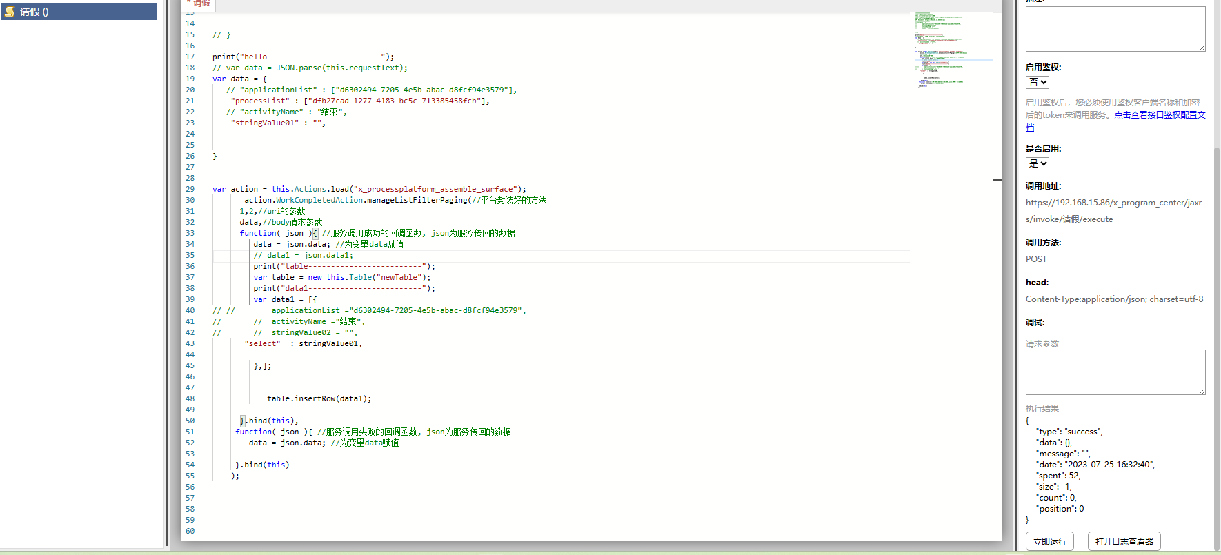
Task: Click the editor overview ruler marker at right edge
Action: click(x=997, y=180)
